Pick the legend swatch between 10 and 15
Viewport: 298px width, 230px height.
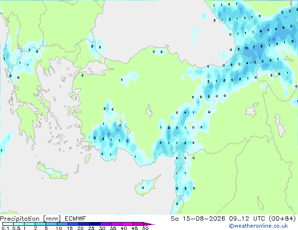(62, 224)
